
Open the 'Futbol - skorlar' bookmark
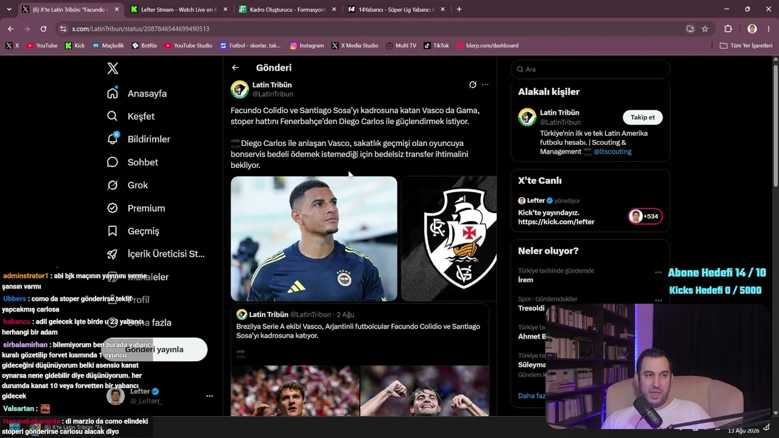click(251, 46)
